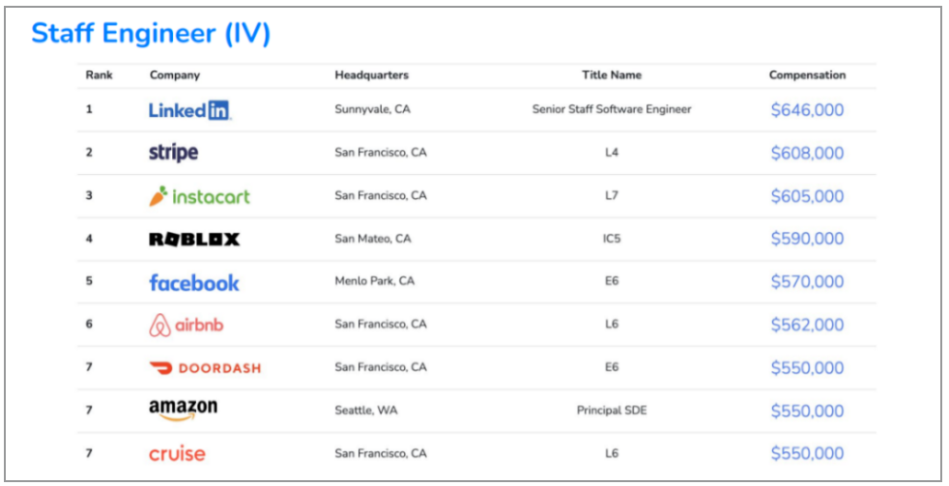Click LinkedIn's $646,000 compensation value
Image resolution: width=949 pixels, height=486 pixels.
pos(807,109)
